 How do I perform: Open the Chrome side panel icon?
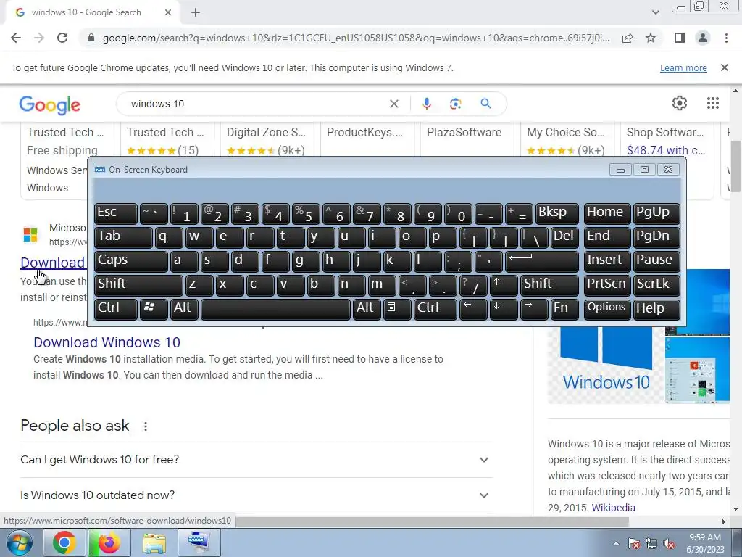pos(680,38)
